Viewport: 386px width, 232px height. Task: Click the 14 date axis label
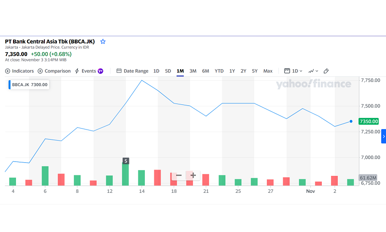(142, 191)
